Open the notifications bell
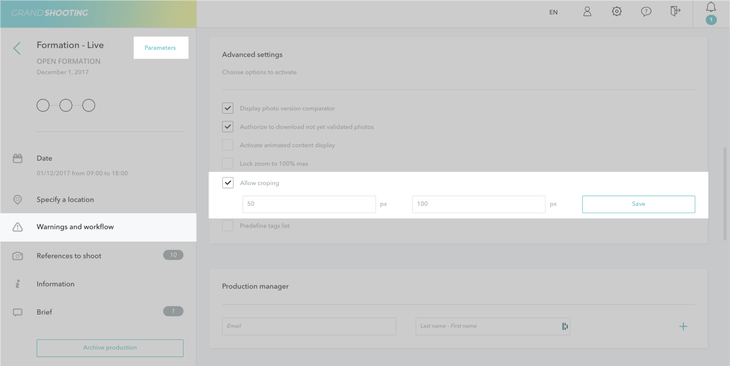 [x=711, y=7]
